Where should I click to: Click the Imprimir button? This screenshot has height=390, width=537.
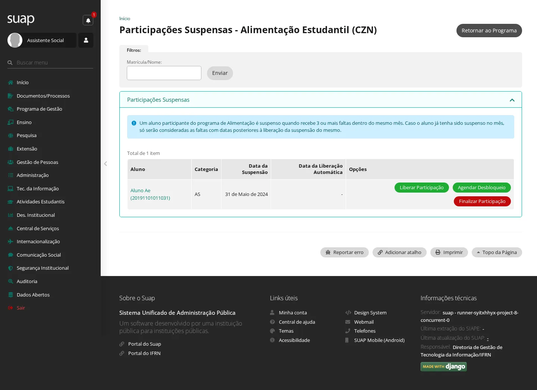pyautogui.click(x=449, y=252)
